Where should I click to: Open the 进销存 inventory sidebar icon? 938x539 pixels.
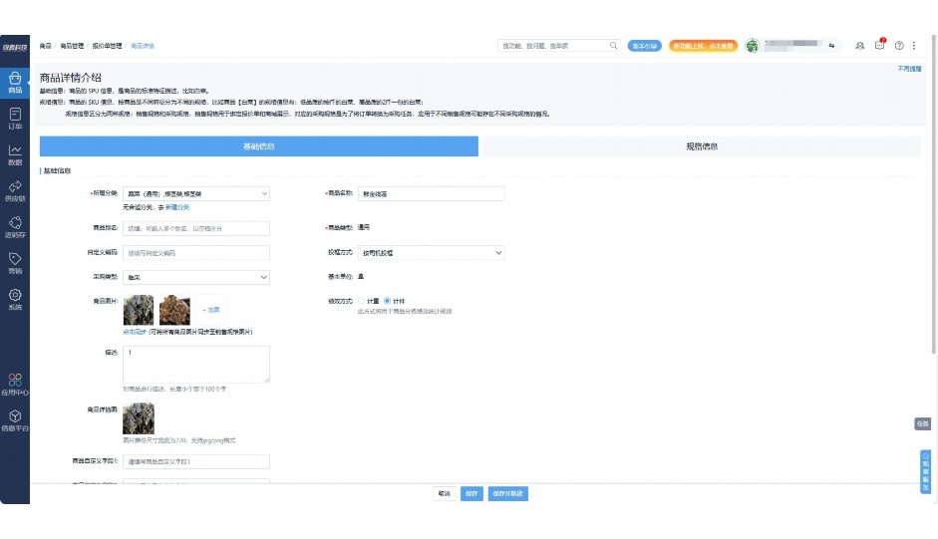15,227
